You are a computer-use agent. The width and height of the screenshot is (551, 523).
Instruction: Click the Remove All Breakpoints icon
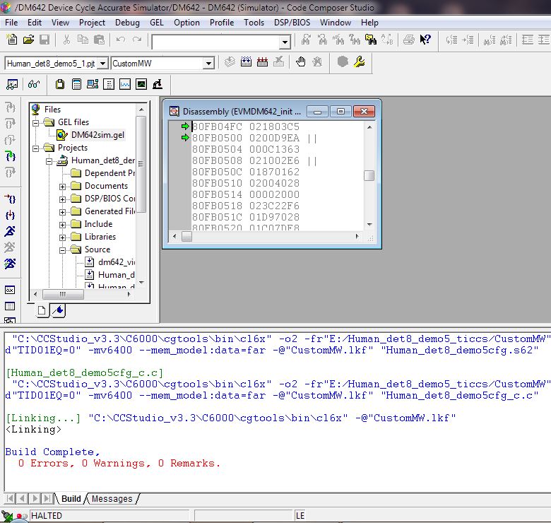(317, 62)
